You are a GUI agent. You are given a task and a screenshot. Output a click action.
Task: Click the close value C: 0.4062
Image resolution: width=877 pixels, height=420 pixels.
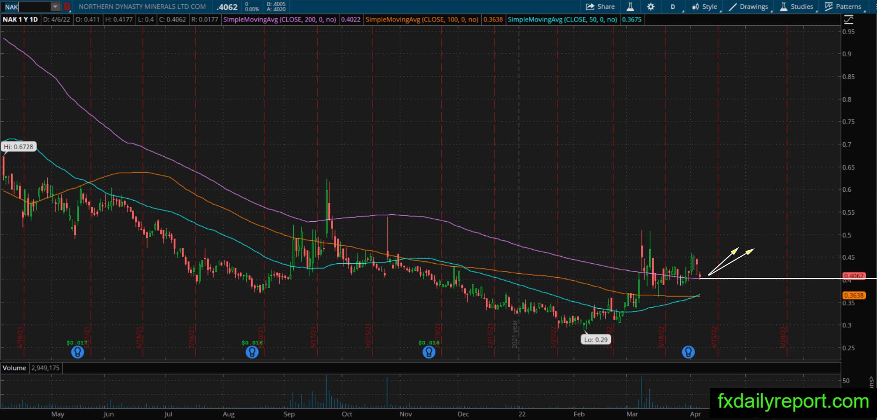(x=172, y=20)
